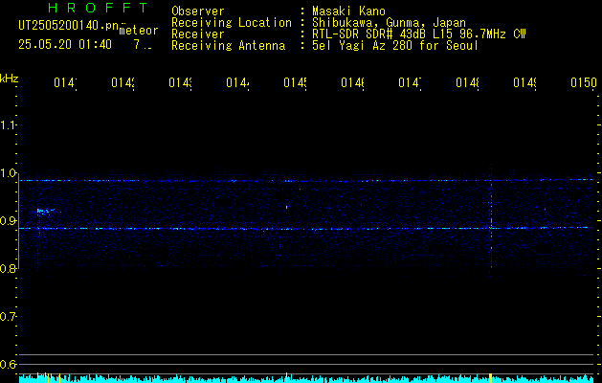Image resolution: width=602 pixels, height=383 pixels.
Task: Click the thick yellow marker near 0148 in bottom strip
Action: tap(490, 377)
